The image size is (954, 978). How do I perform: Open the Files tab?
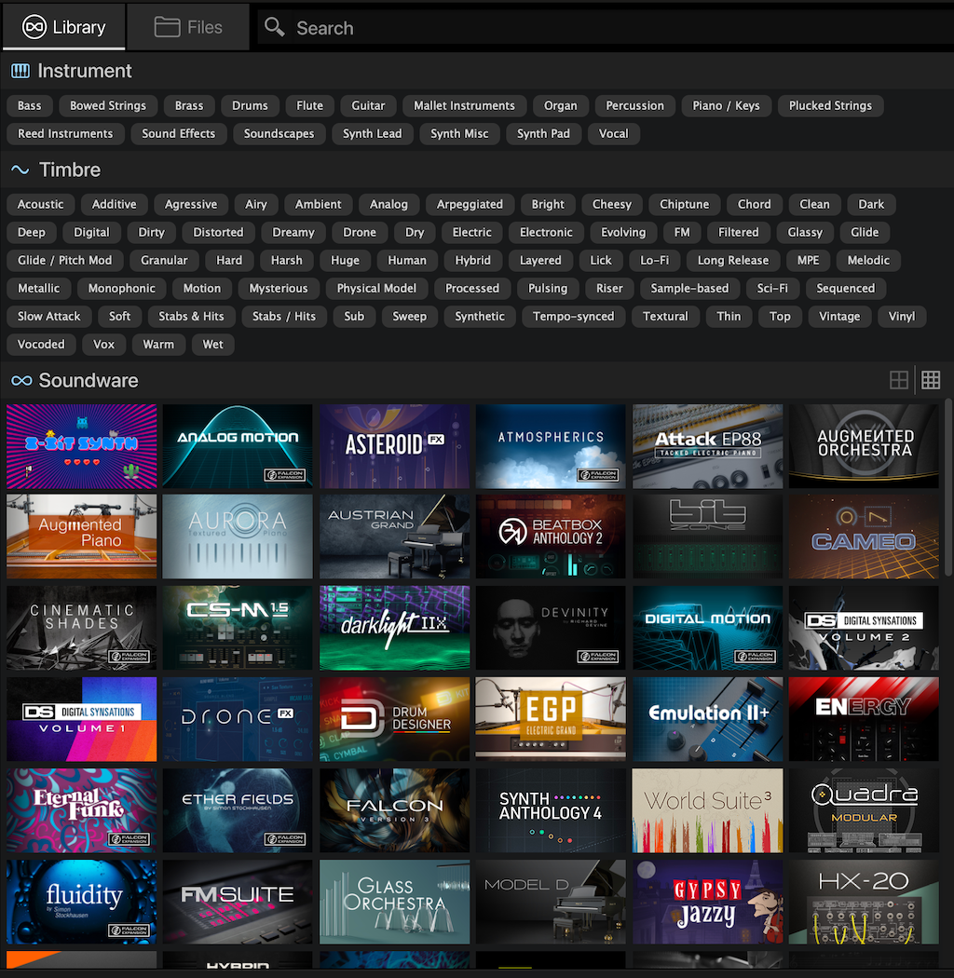pyautogui.click(x=188, y=27)
